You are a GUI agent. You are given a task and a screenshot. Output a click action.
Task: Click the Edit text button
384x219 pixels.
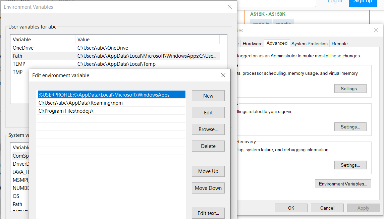click(208, 213)
